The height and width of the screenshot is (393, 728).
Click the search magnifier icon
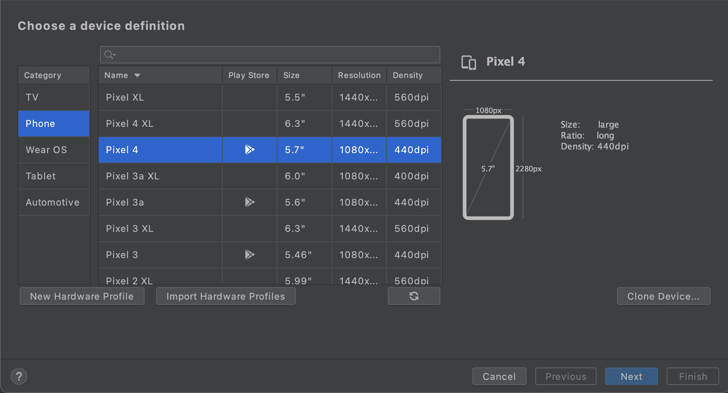click(110, 55)
